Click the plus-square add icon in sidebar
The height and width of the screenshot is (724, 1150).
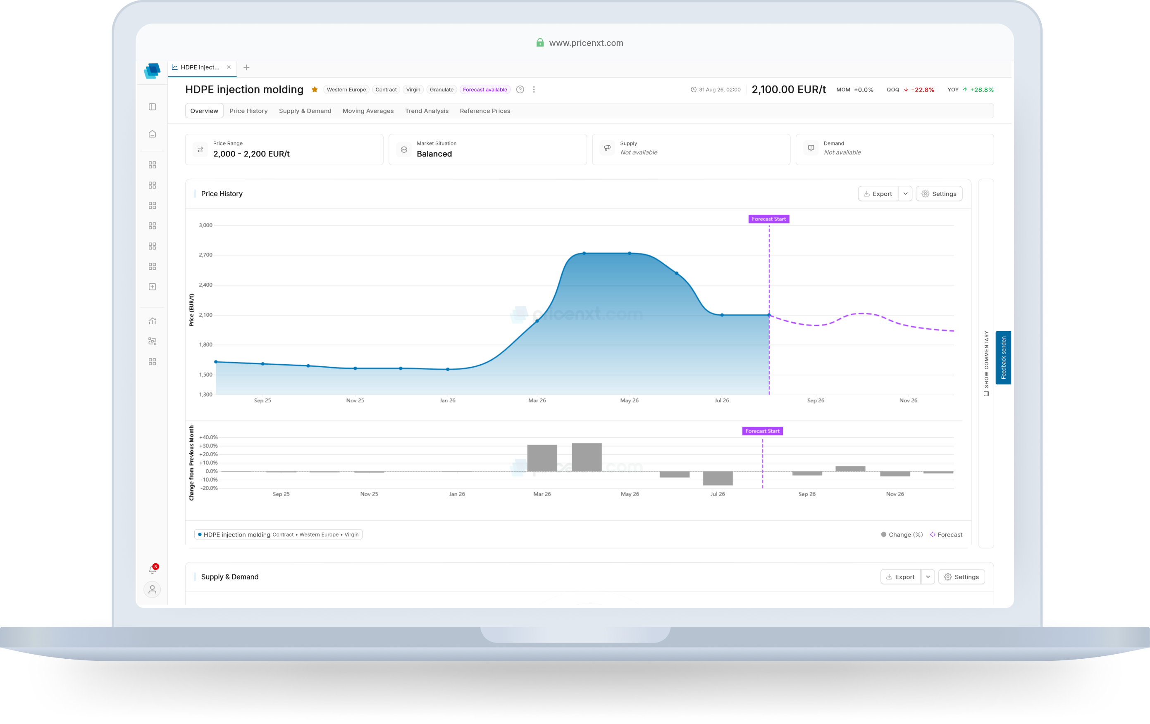(153, 287)
